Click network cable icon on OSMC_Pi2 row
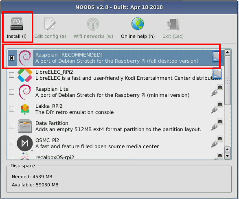Image resolution: width=239 pixels, height=199 pixels. coord(217,142)
